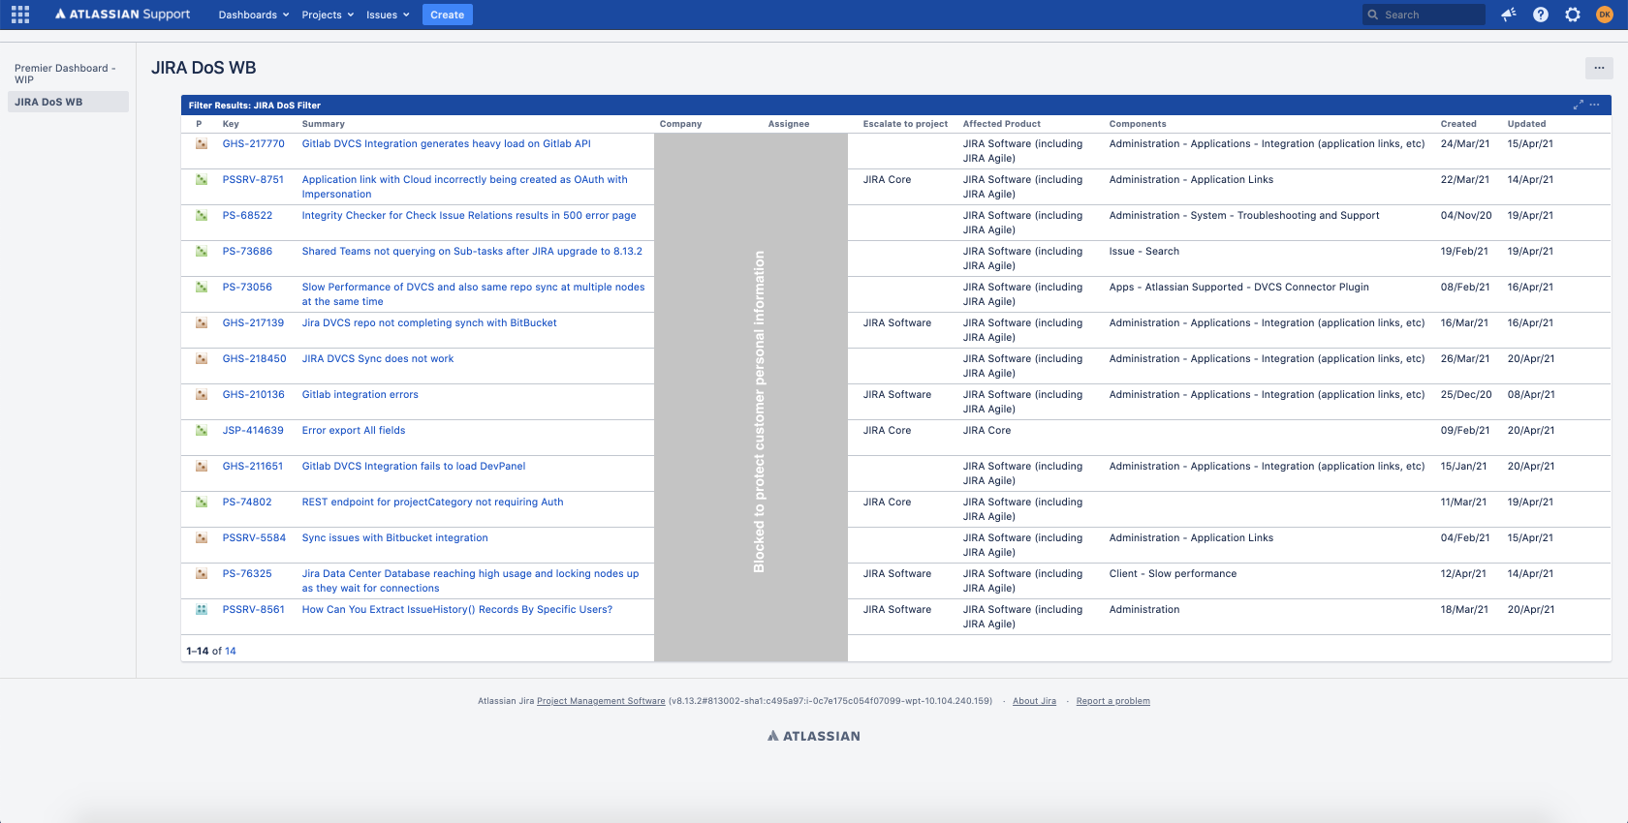
Task: Select JIRA DoS WB sidebar item
Action: click(68, 102)
